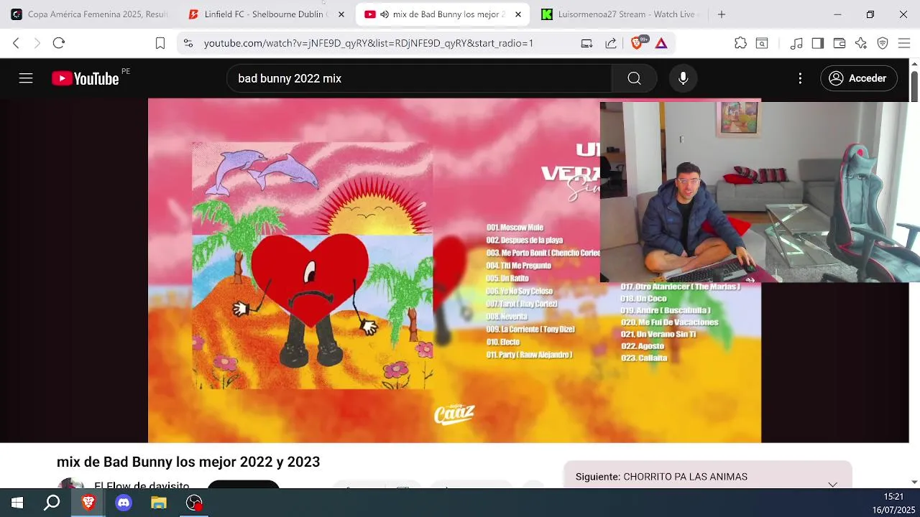Bookmark this page
Image resolution: width=920 pixels, height=517 pixels.
[160, 43]
